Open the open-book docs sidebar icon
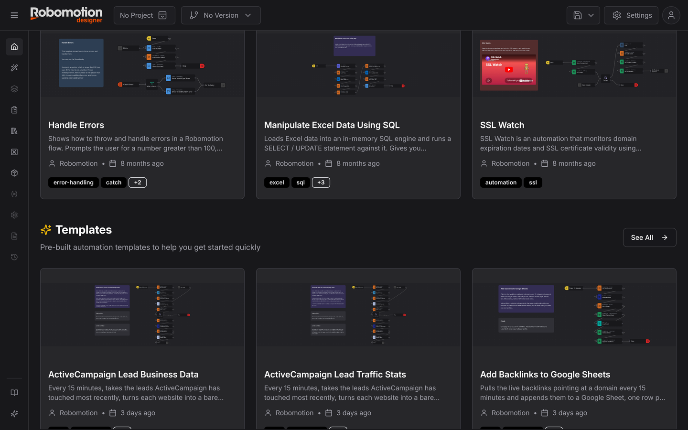 click(x=14, y=393)
